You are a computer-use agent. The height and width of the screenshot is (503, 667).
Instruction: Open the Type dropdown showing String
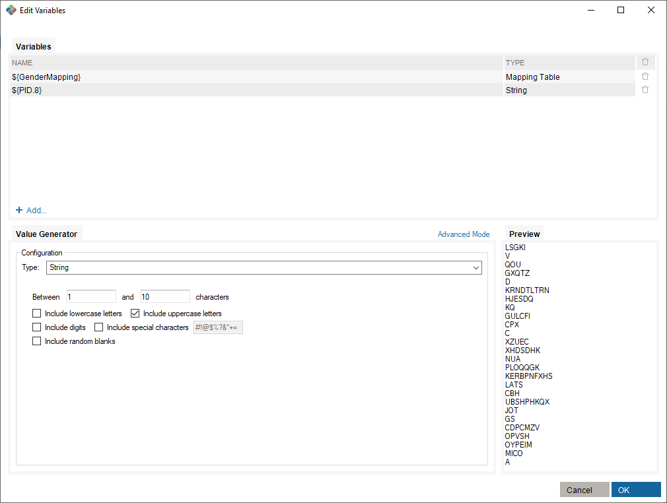pyautogui.click(x=263, y=267)
